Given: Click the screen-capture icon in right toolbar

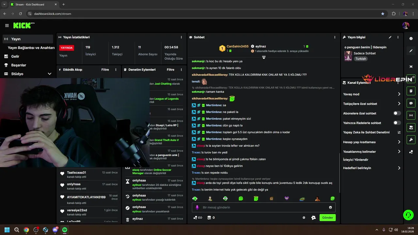Looking at the screenshot, I should [411, 67].
